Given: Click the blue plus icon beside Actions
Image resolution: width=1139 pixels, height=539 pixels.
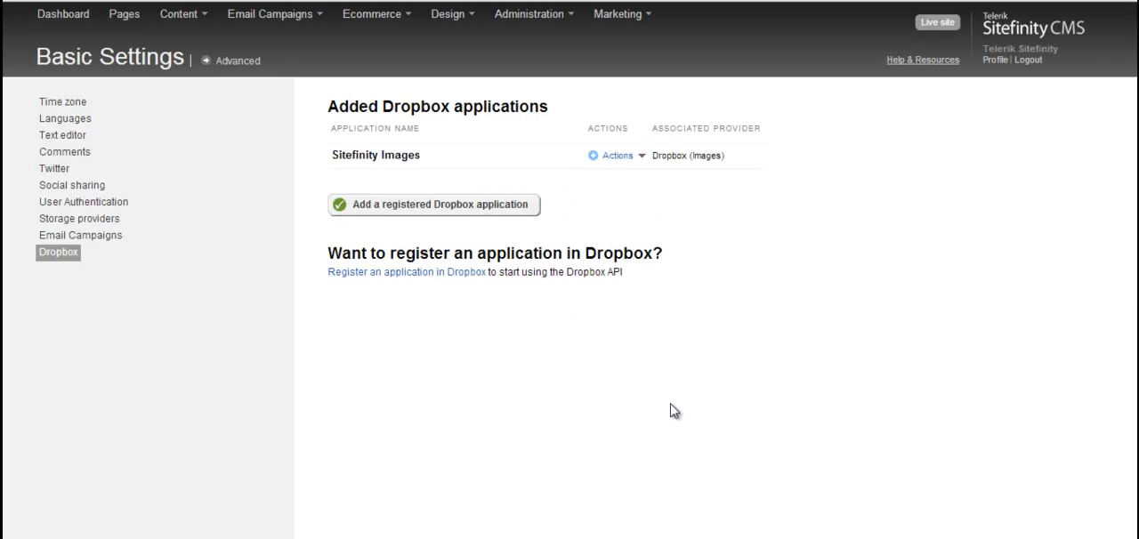Looking at the screenshot, I should click(x=593, y=155).
